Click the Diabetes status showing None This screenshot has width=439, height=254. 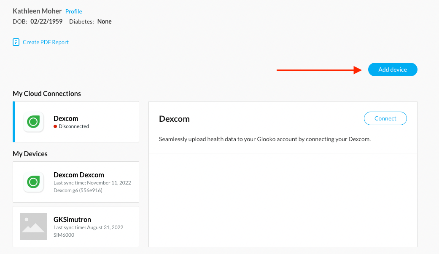[x=104, y=21]
